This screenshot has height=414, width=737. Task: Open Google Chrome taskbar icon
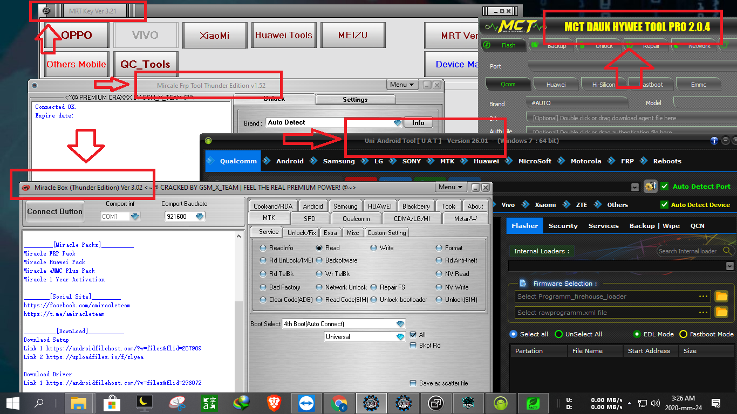coord(339,403)
